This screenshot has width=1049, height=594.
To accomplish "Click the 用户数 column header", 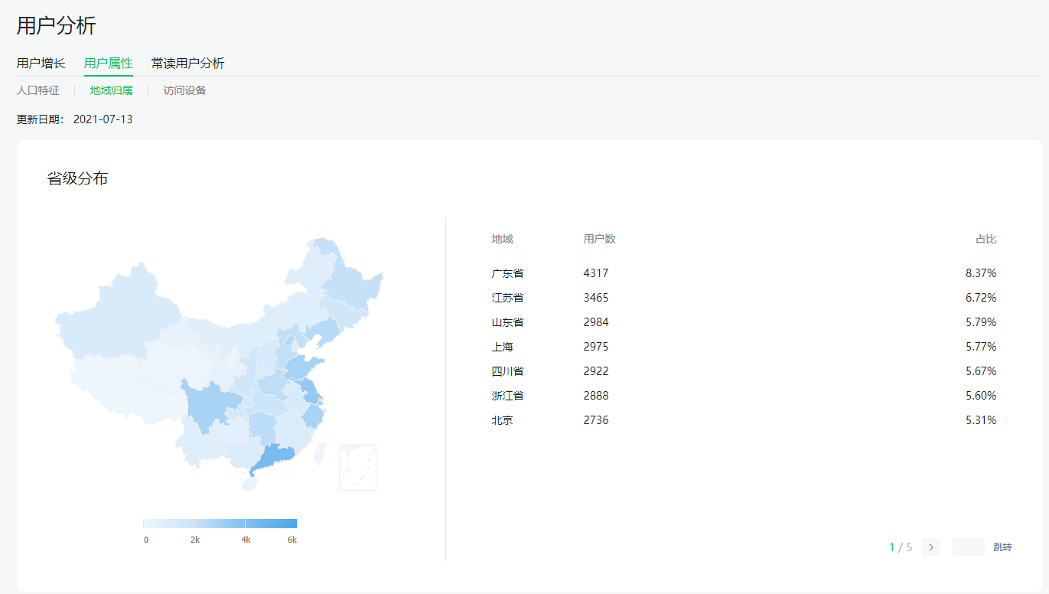I will coord(599,240).
